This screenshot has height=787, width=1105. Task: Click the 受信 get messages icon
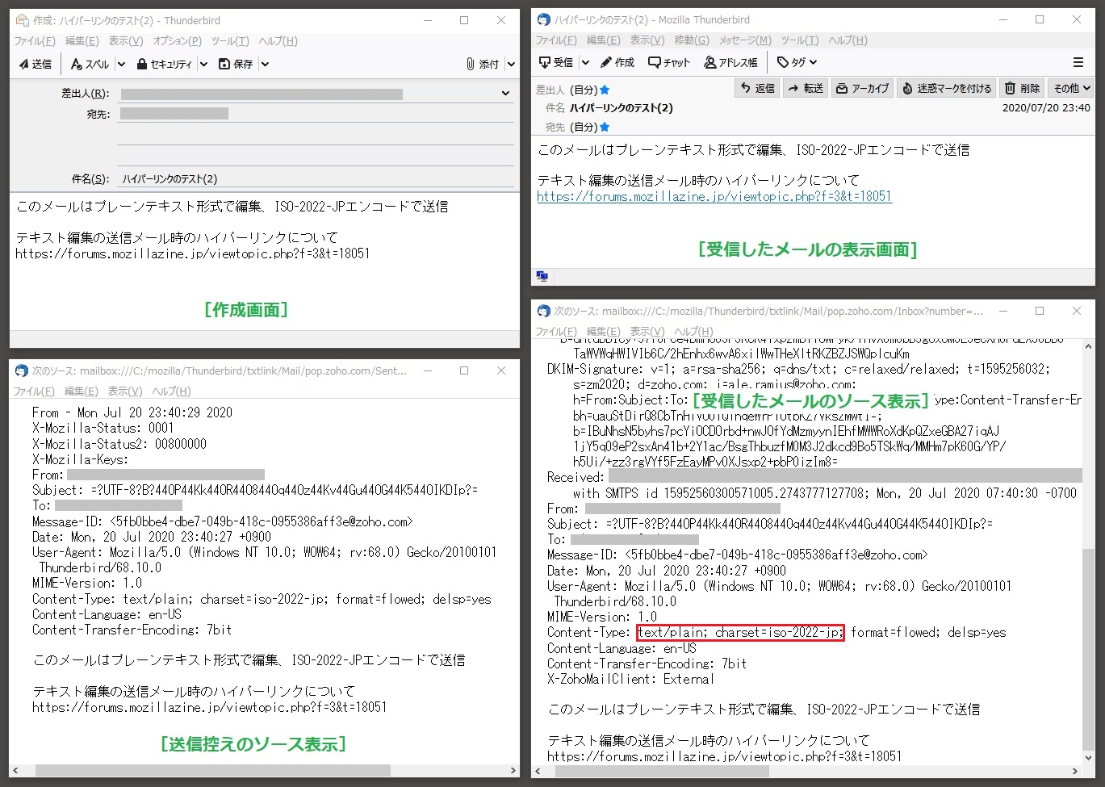point(545,62)
